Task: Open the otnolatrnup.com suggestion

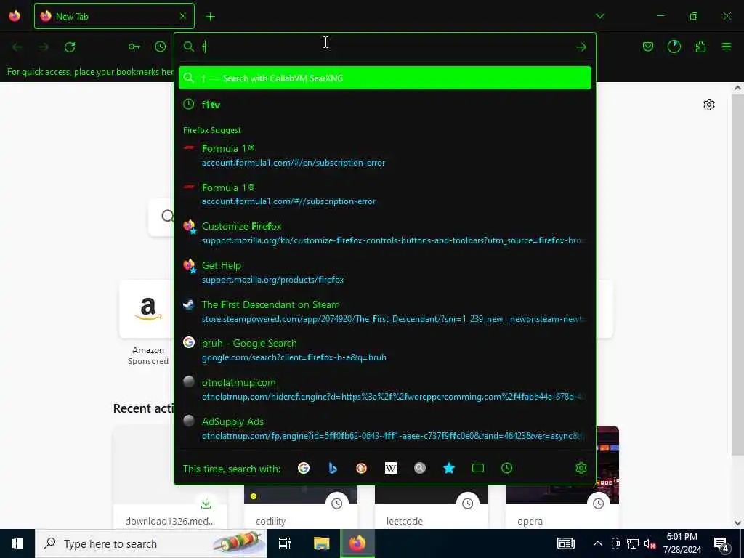Action: (385, 389)
